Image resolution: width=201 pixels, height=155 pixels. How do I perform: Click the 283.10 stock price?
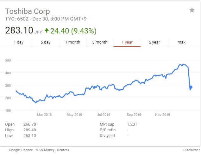19,31
